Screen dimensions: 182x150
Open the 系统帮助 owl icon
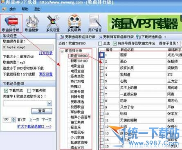click(74, 23)
